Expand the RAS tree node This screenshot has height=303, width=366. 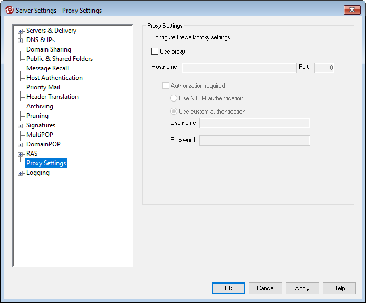point(21,154)
